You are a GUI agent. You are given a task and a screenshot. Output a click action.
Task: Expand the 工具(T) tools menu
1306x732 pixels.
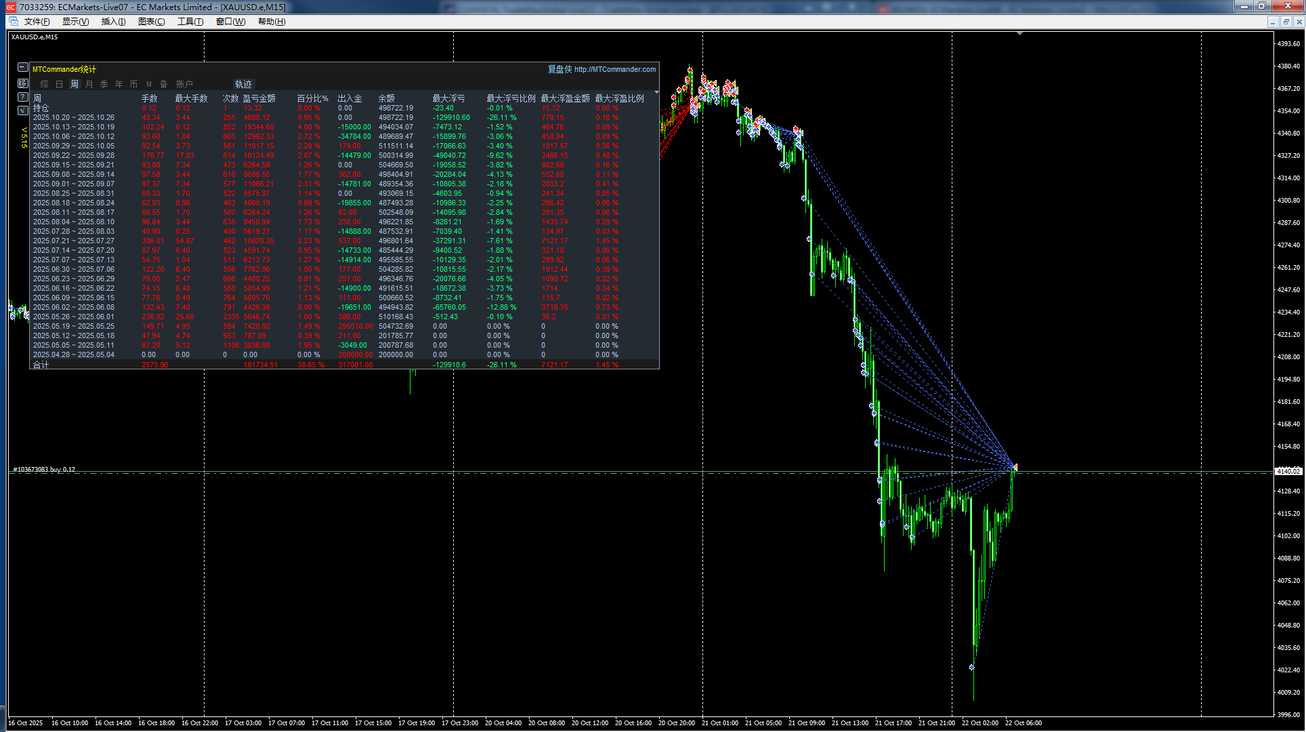190,22
